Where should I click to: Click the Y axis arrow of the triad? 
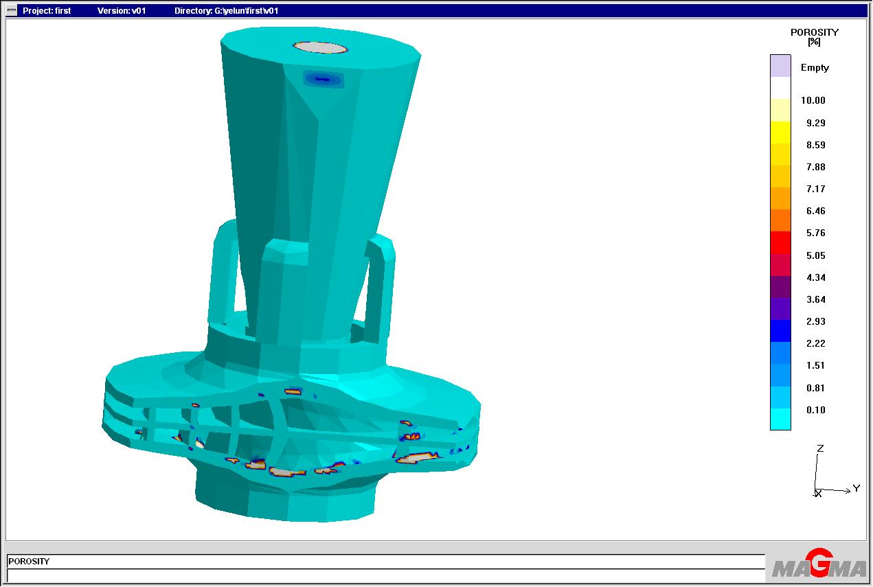(848, 492)
